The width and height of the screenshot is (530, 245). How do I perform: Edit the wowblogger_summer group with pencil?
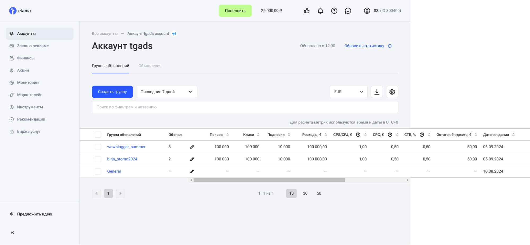[x=192, y=147]
